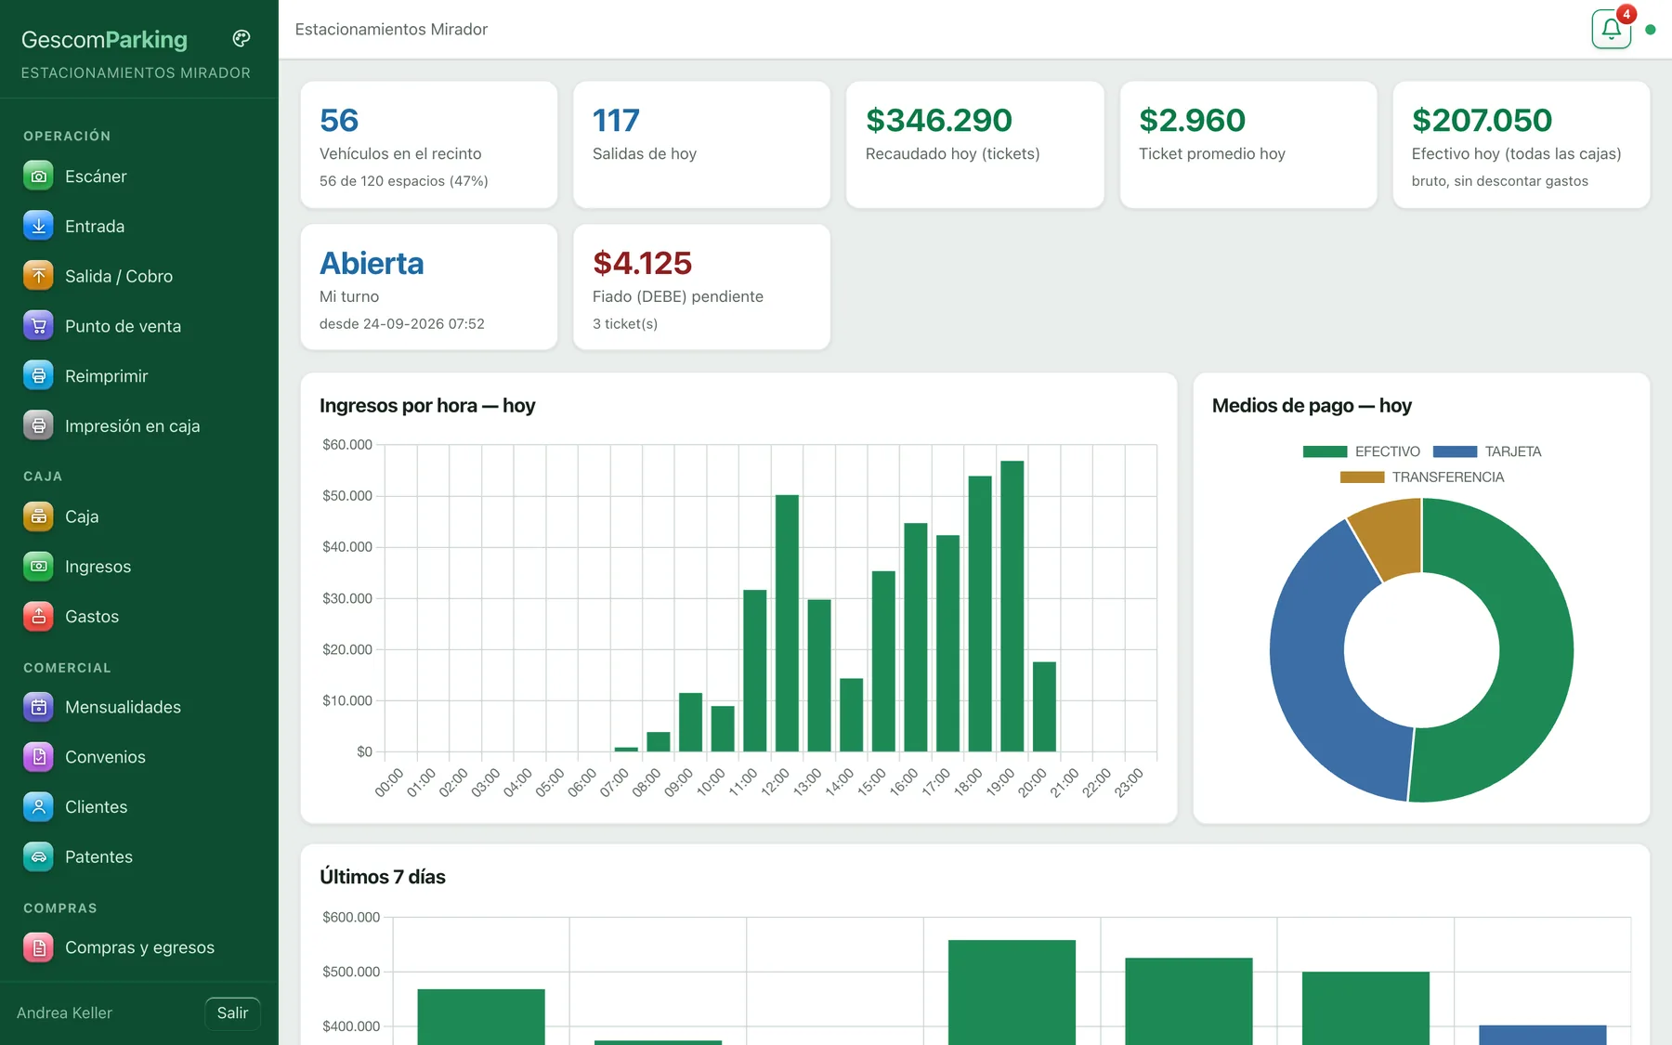Open the notifications bell
1672x1045 pixels.
click(1612, 29)
